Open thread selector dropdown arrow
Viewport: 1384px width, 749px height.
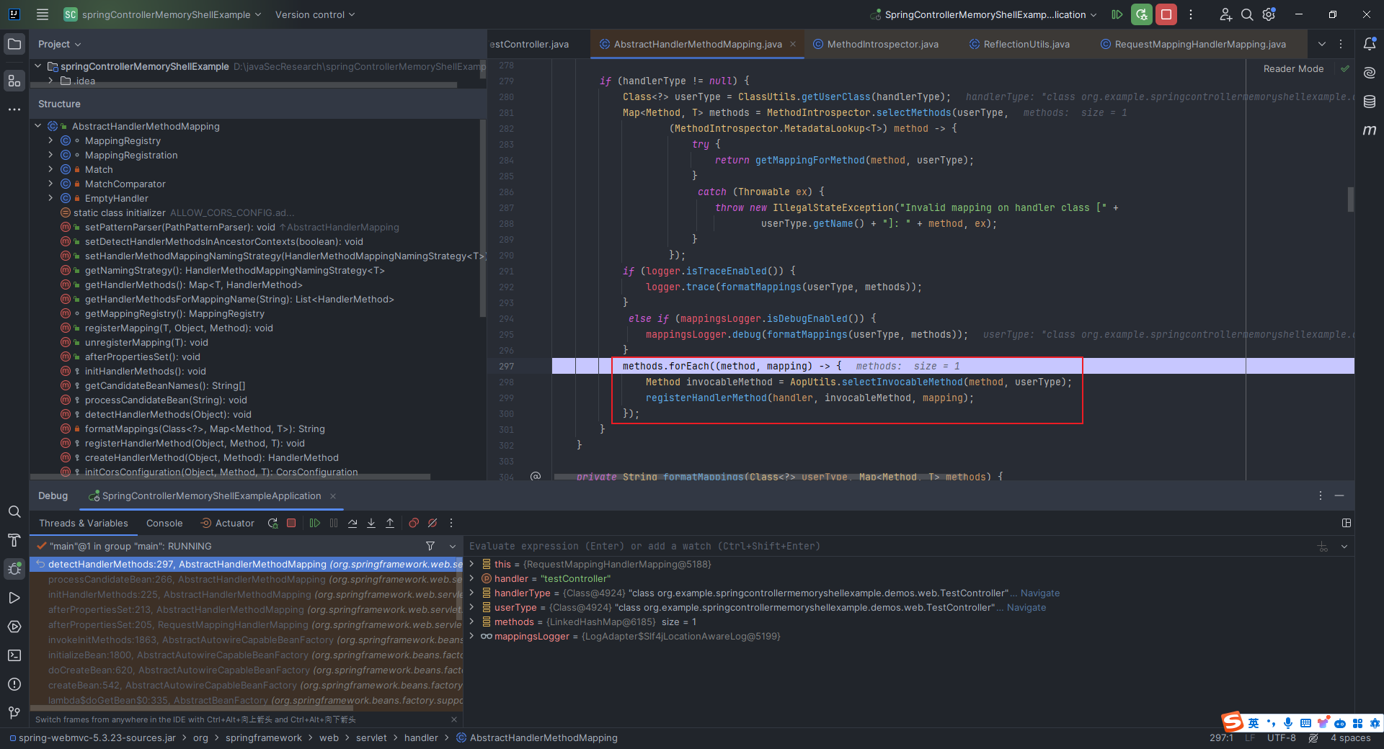pos(453,547)
